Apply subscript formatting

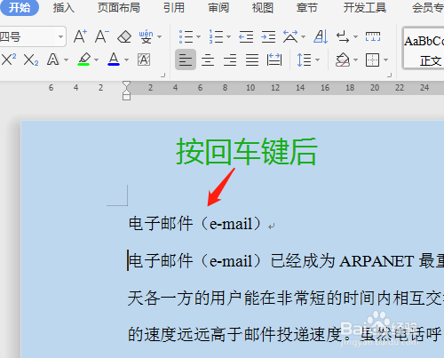[31, 60]
